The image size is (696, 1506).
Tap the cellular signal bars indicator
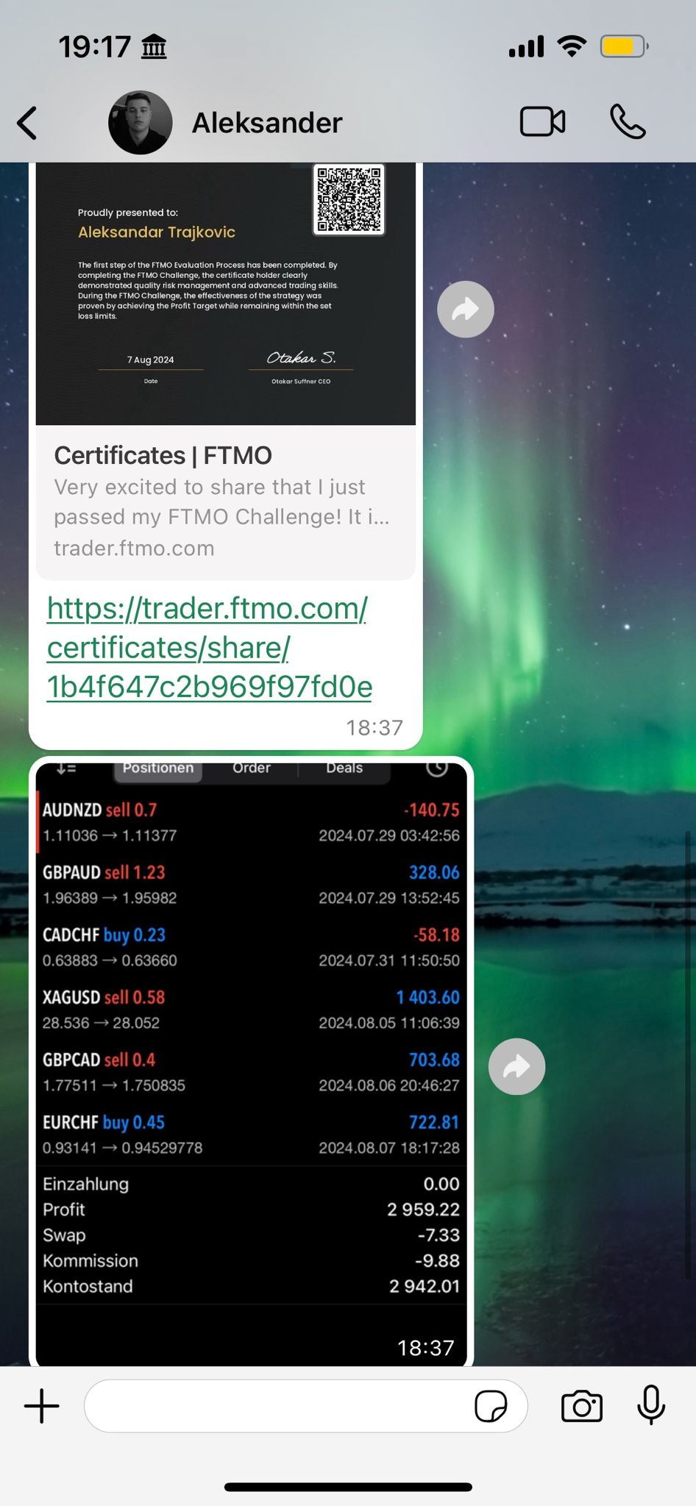[x=526, y=46]
